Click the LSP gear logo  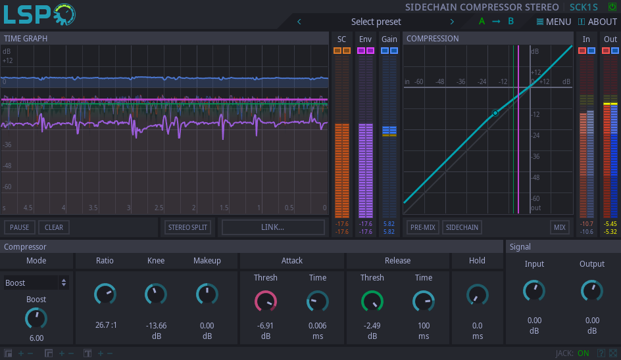point(39,14)
